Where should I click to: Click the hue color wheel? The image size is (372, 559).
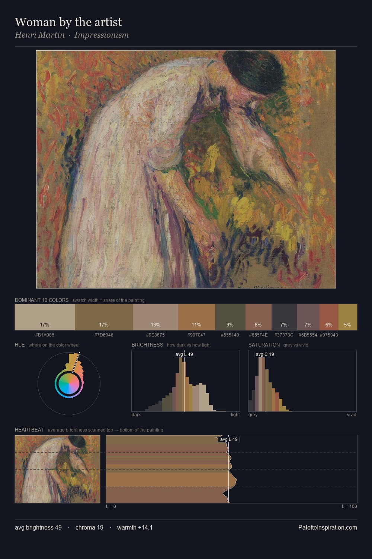click(69, 383)
